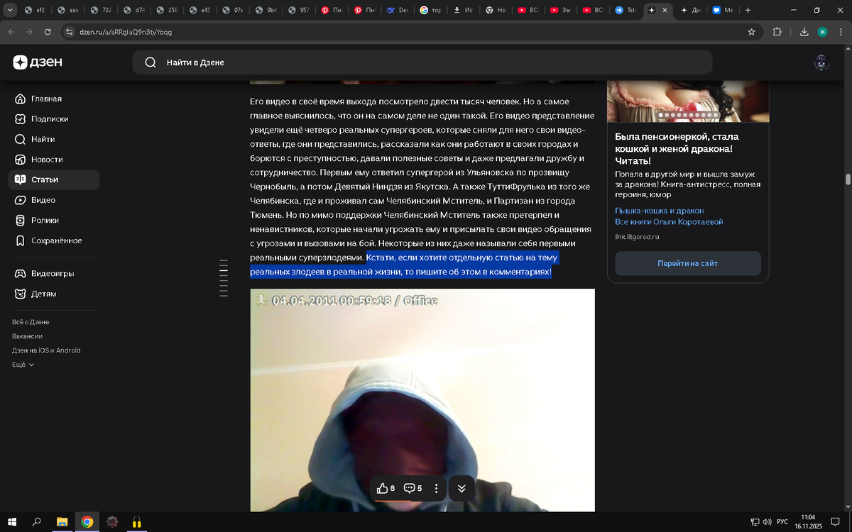
Task: Open Найти in the sidebar
Action: [x=53, y=139]
